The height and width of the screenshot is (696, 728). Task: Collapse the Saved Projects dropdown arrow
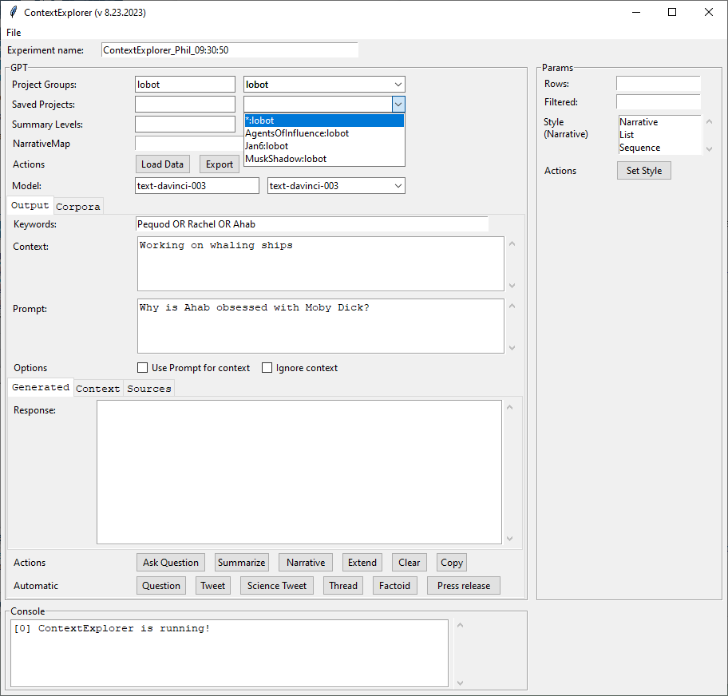point(398,105)
